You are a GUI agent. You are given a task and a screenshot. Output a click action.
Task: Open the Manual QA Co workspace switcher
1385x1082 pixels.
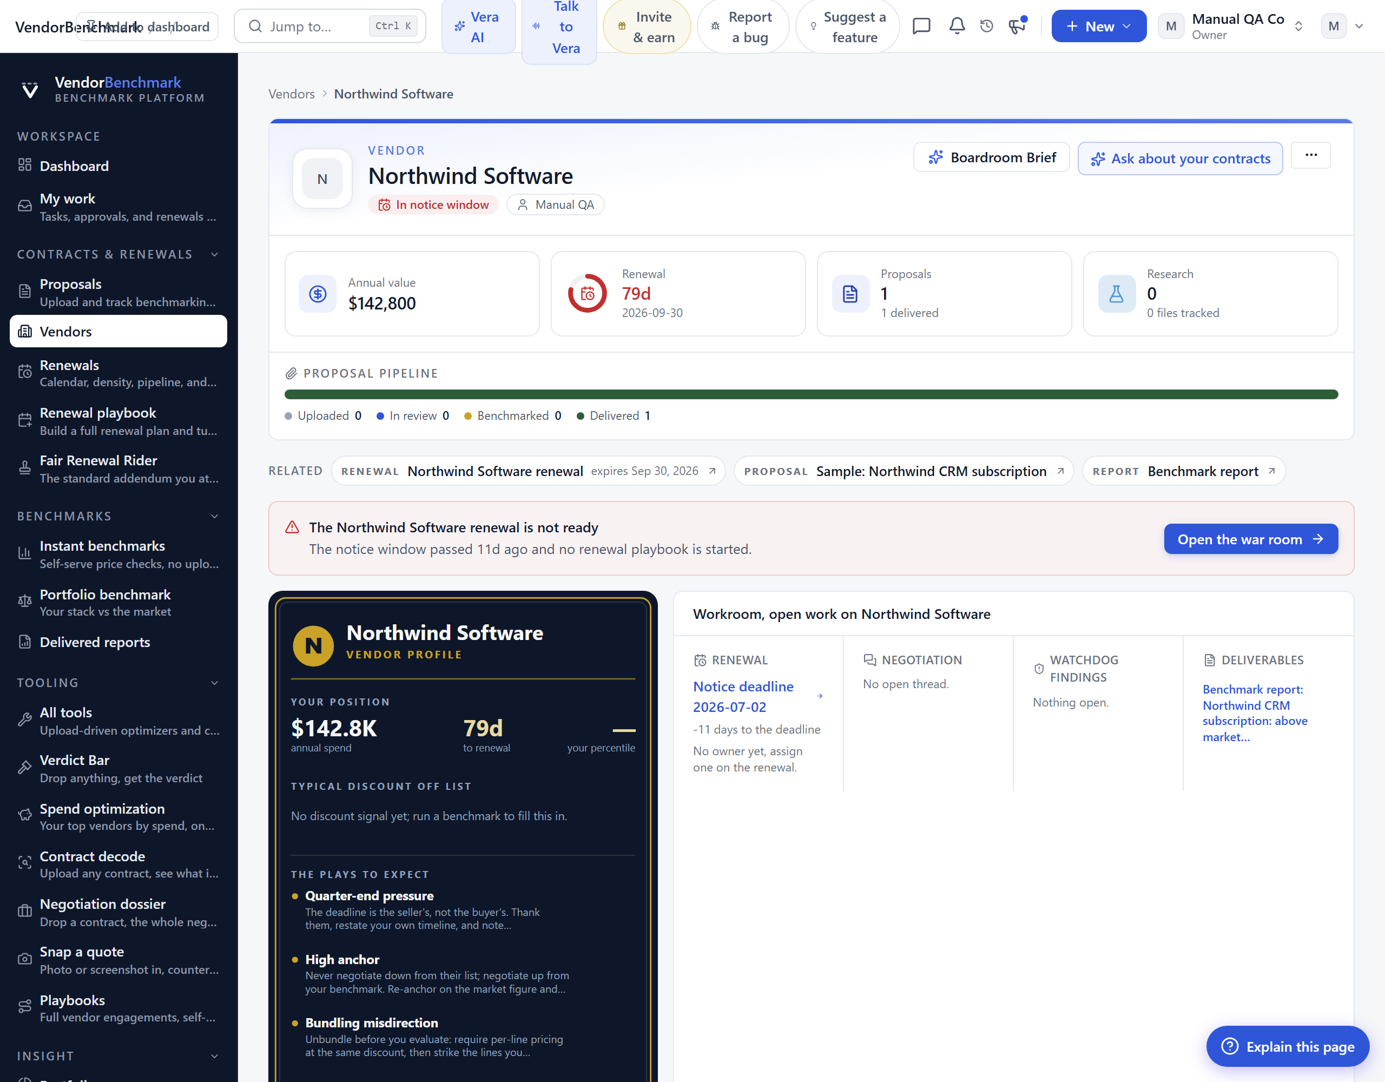pyautogui.click(x=1231, y=26)
